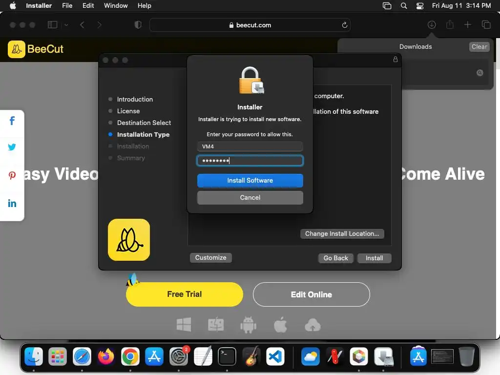Click the Apple iOS platform icon
The width and height of the screenshot is (500, 375).
(x=280, y=325)
